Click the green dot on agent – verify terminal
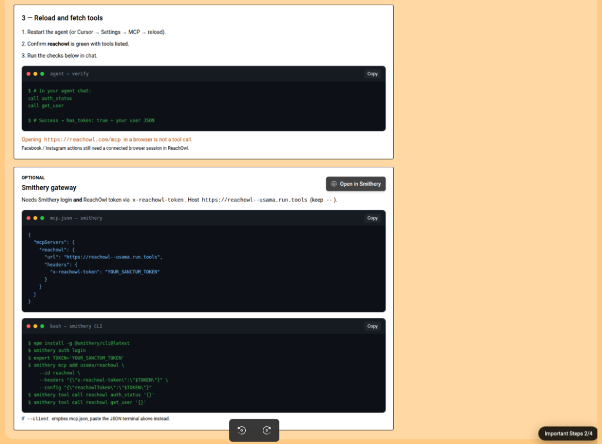602x444 pixels. click(42, 73)
